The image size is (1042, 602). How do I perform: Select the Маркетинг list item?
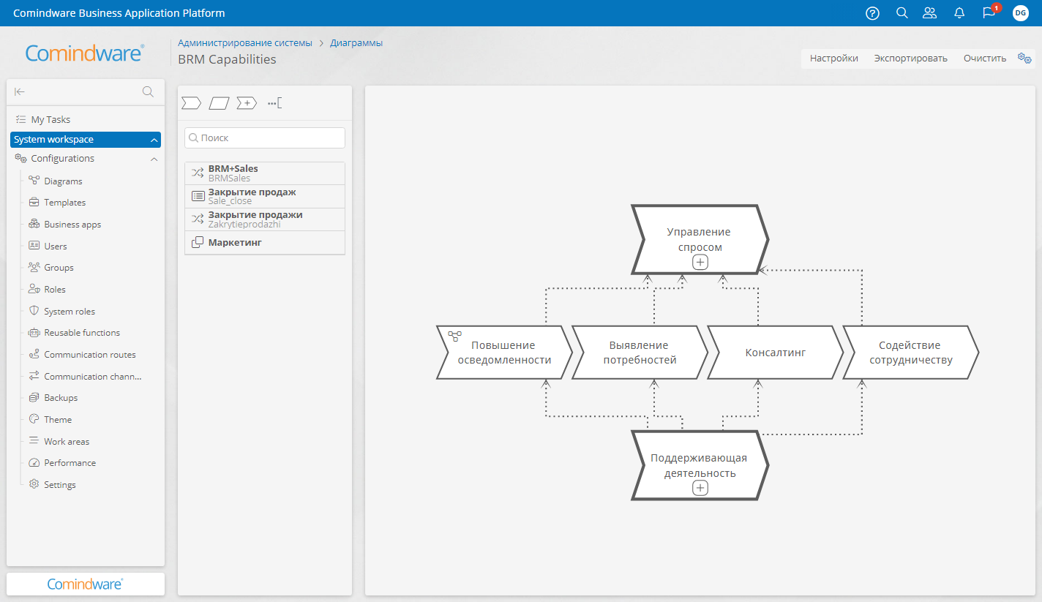click(265, 243)
